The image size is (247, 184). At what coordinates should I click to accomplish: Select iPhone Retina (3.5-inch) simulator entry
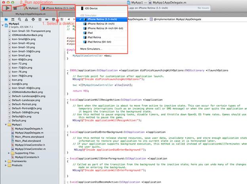[101, 19]
